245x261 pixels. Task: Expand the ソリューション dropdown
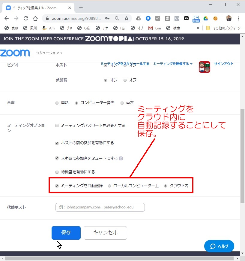coord(49,53)
